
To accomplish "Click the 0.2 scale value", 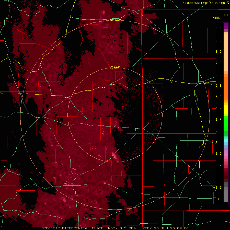I will pos(218,165).
